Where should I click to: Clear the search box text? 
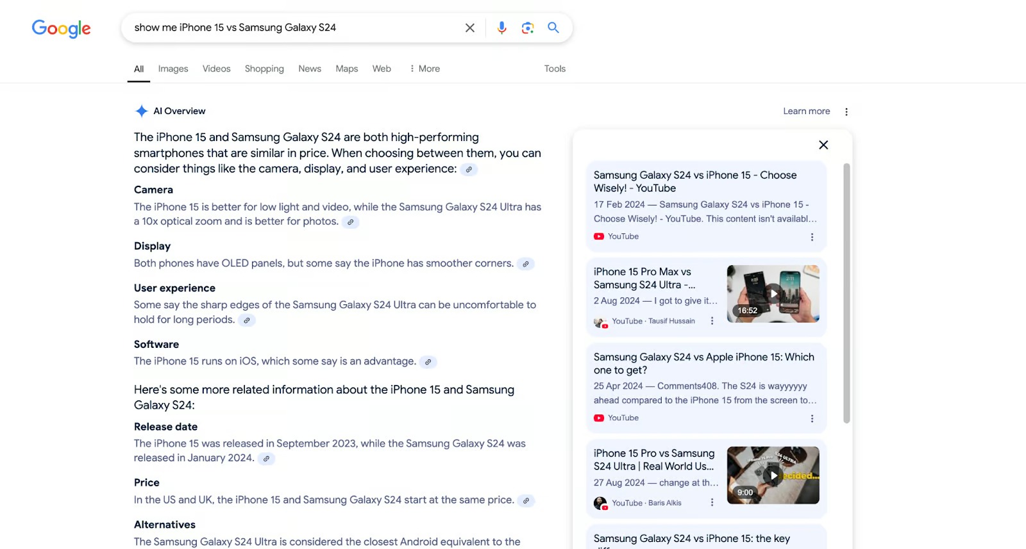coord(469,28)
